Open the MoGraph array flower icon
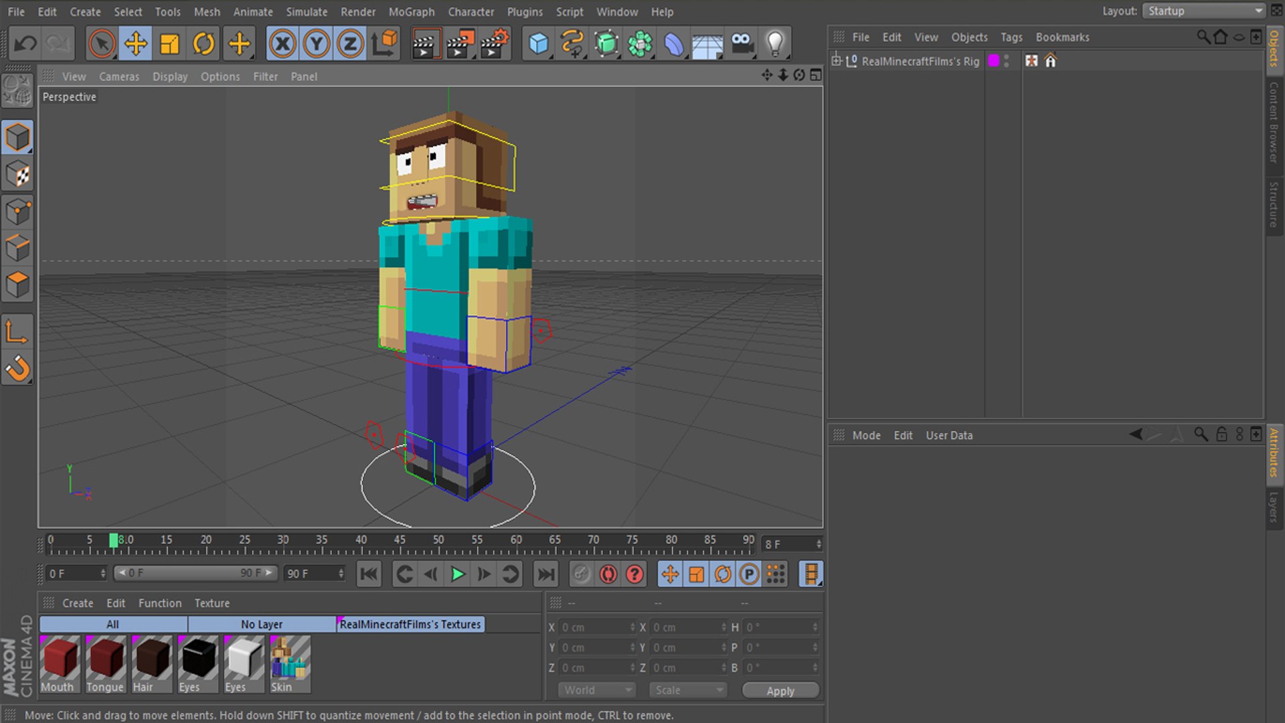Viewport: 1285px width, 723px height. [640, 44]
